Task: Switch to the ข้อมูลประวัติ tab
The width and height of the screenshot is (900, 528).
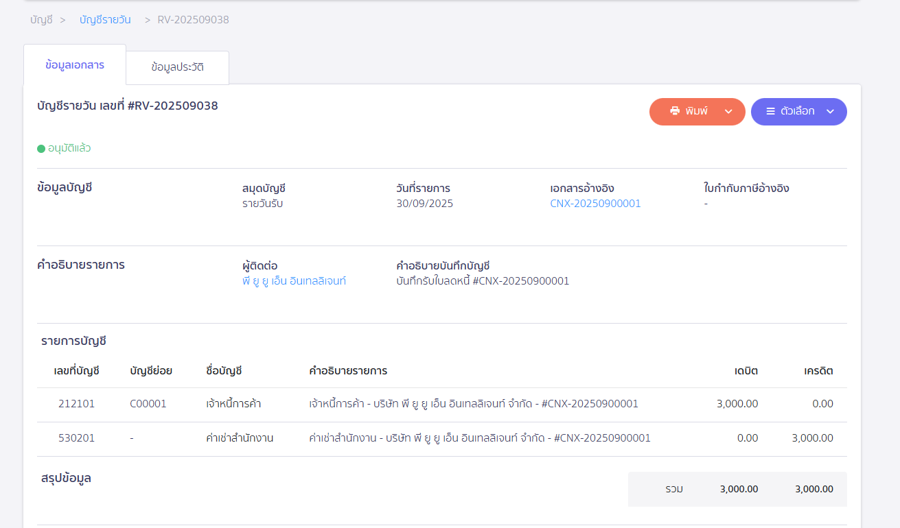Action: [177, 67]
